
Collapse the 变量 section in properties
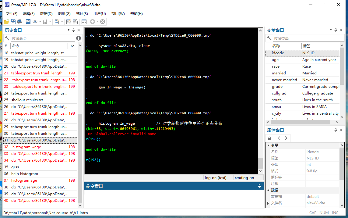click(268, 145)
